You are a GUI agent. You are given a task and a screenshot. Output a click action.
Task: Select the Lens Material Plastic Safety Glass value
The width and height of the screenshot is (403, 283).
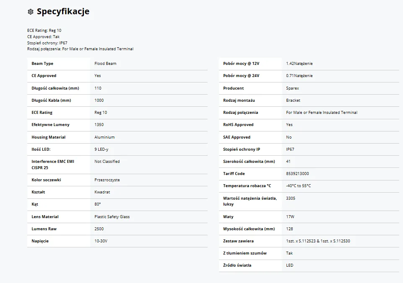coord(112,217)
